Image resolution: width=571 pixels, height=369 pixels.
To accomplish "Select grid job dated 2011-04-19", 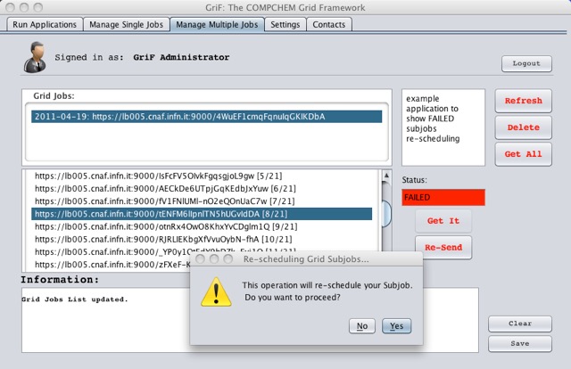I will [206, 117].
